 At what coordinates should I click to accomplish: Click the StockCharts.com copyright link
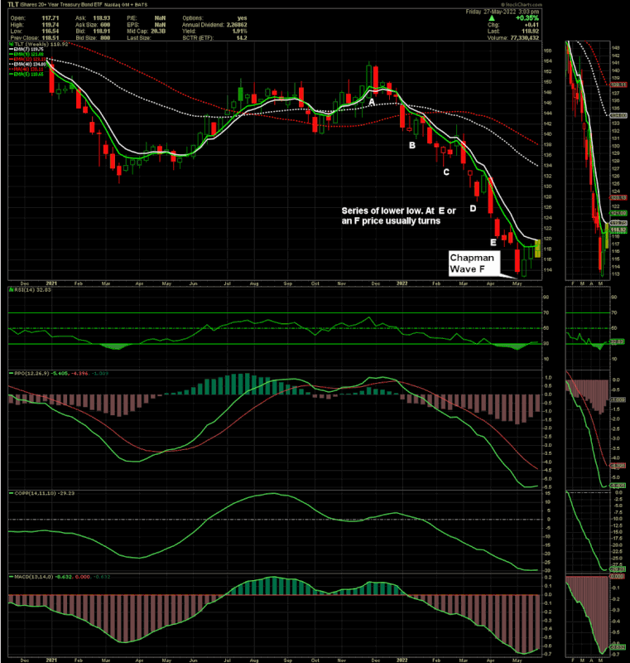point(521,5)
